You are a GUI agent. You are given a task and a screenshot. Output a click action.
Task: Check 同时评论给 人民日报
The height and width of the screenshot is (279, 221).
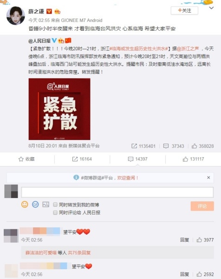[55, 213]
